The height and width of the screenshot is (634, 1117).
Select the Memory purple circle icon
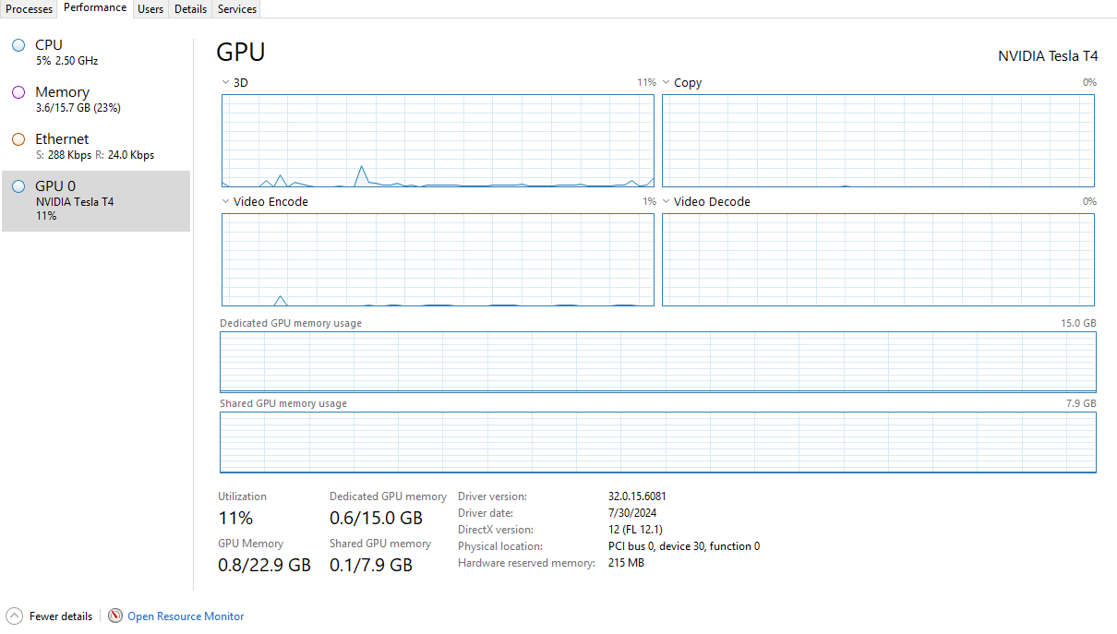click(18, 92)
